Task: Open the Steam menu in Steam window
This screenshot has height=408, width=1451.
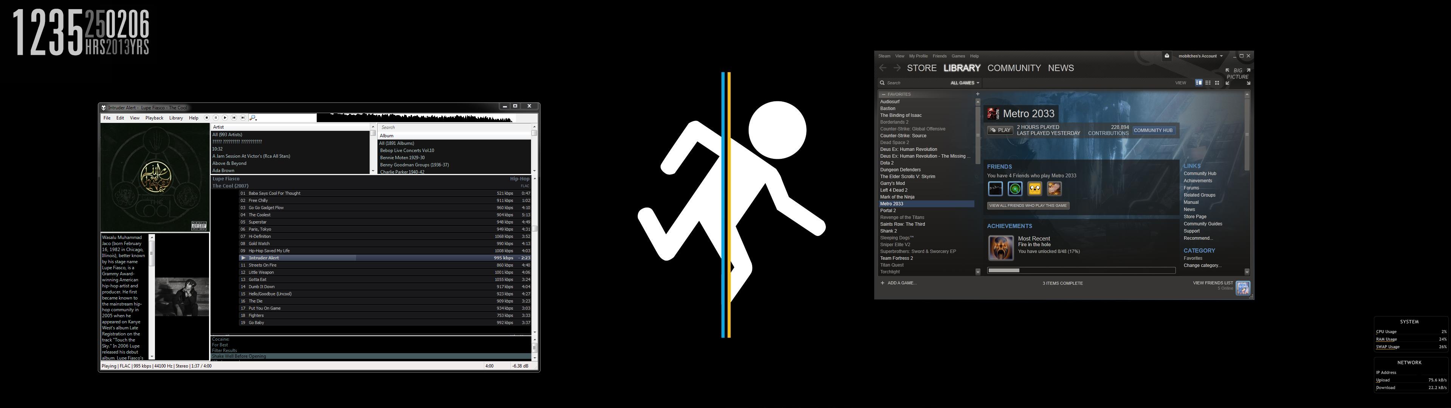Action: pos(884,56)
